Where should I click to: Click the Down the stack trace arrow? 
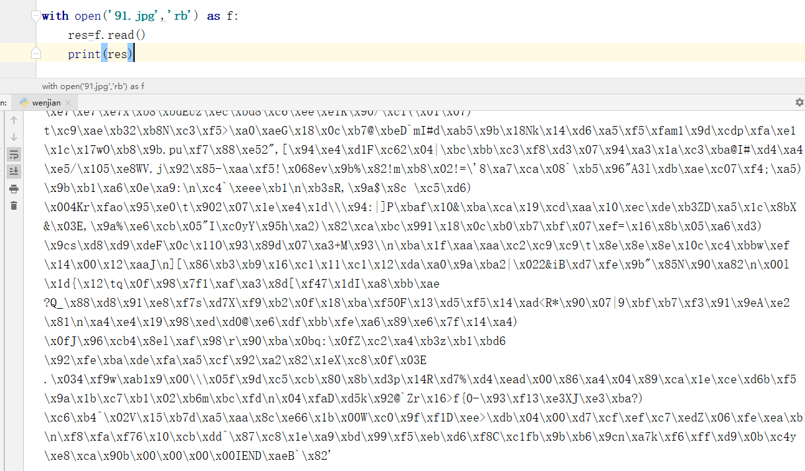(14, 138)
